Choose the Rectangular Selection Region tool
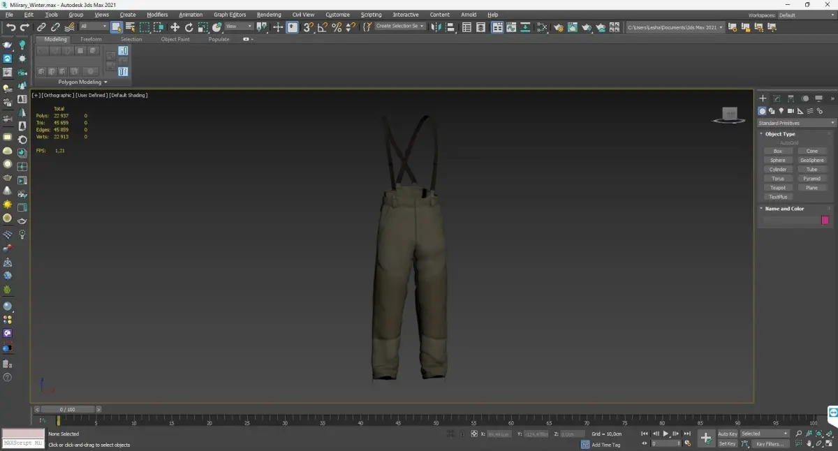The height and width of the screenshot is (451, 838). (145, 27)
